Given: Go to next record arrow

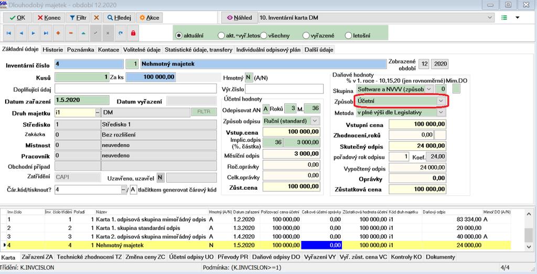Looking at the screenshot, I should 34,33.
